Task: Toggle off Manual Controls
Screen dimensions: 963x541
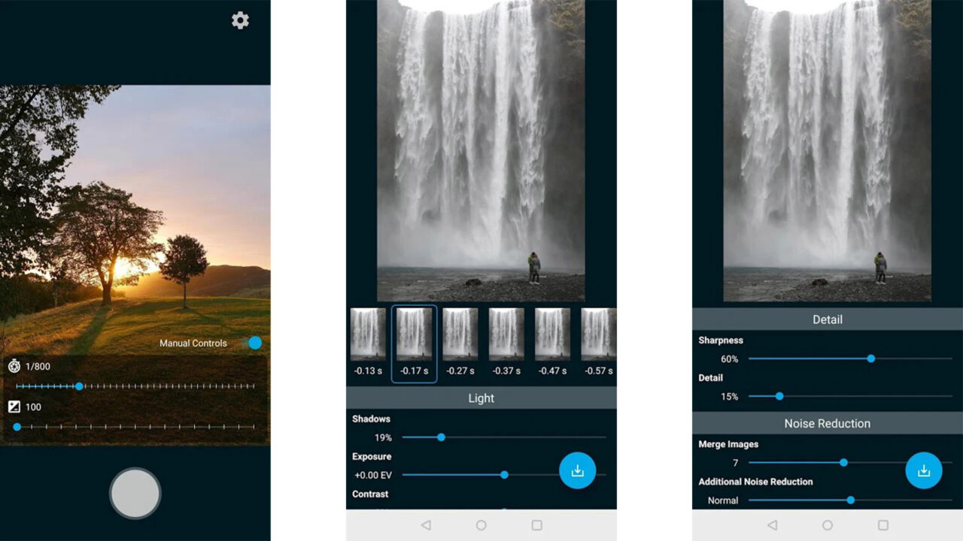Action: pos(254,343)
